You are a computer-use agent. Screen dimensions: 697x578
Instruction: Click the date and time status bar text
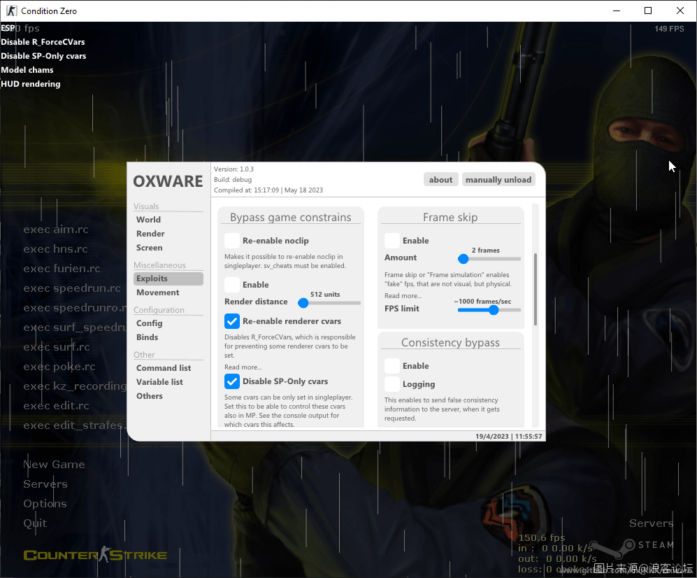508,437
